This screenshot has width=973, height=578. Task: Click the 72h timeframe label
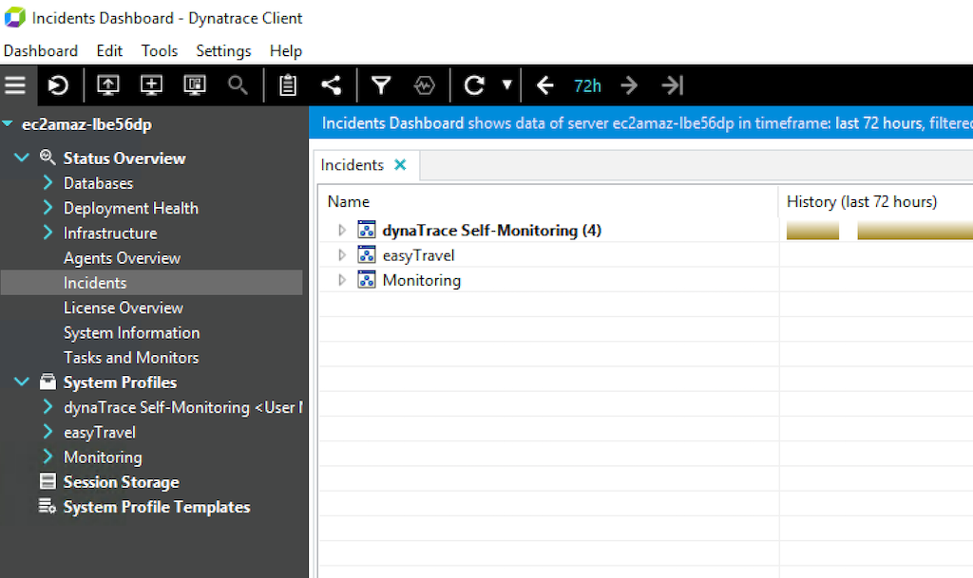coord(587,85)
